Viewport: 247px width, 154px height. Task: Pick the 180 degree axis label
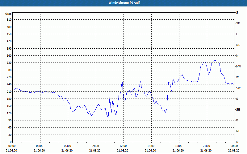click(9, 99)
